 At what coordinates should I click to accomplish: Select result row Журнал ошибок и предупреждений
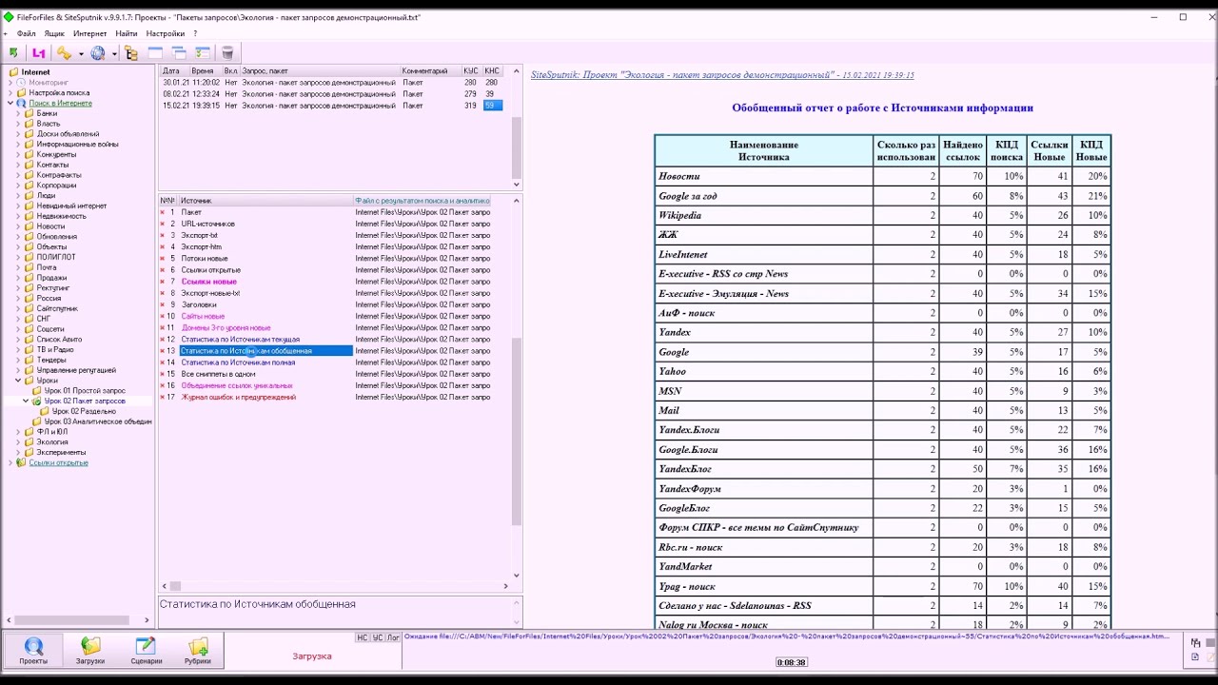pos(324,398)
